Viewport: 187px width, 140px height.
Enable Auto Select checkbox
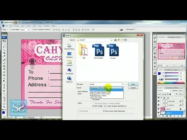tap(11, 30)
